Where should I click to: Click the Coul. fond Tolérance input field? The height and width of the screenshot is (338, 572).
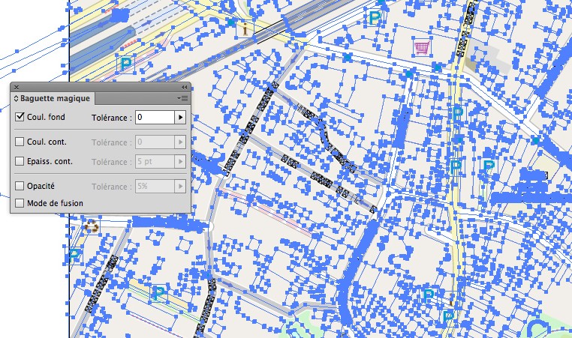point(154,118)
